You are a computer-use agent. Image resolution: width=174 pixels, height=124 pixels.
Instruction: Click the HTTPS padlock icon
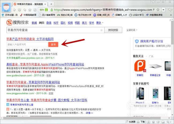(52, 10)
